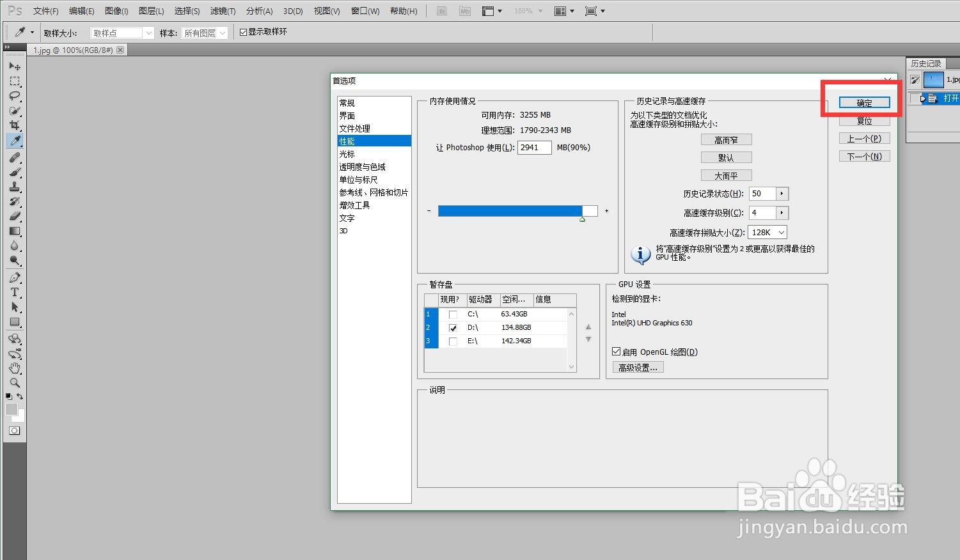The image size is (960, 560).
Task: Click the 复位 button
Action: click(x=865, y=120)
